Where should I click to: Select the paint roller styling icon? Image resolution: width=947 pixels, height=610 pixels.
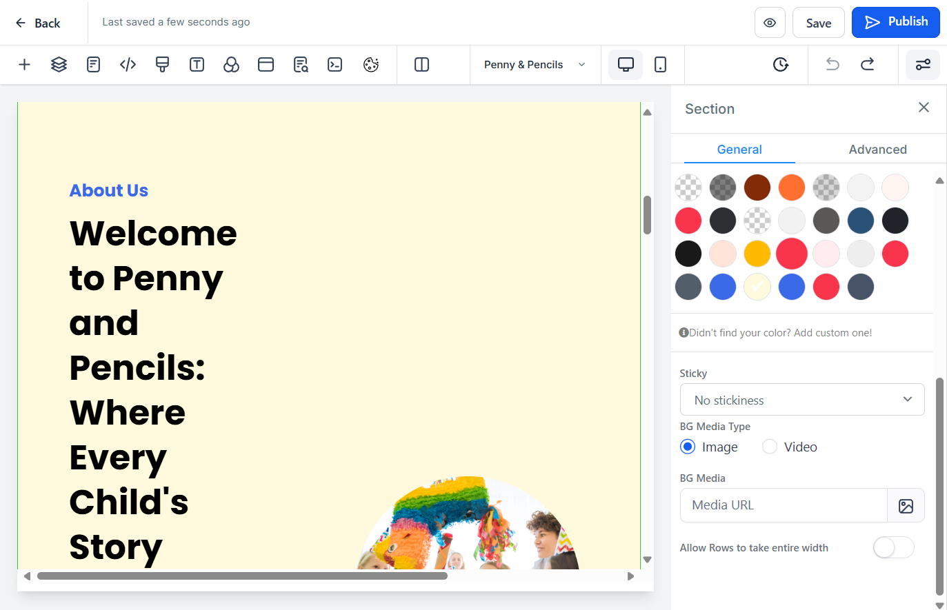[x=162, y=65]
